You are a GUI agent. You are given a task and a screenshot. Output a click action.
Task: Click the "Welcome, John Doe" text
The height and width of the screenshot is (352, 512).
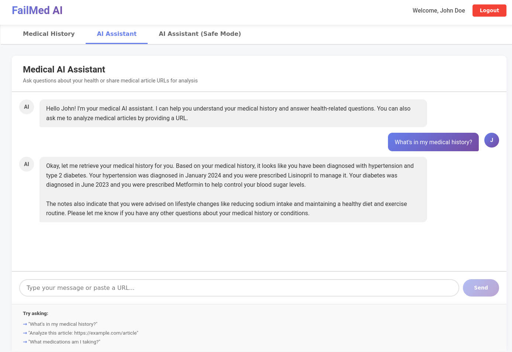click(x=439, y=11)
